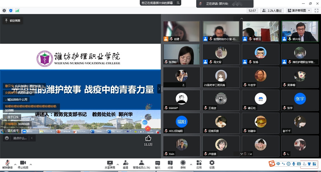Click the 正在讲话 speaking indicator bar
The image size is (321, 172).
pyautogui.click(x=225, y=4)
